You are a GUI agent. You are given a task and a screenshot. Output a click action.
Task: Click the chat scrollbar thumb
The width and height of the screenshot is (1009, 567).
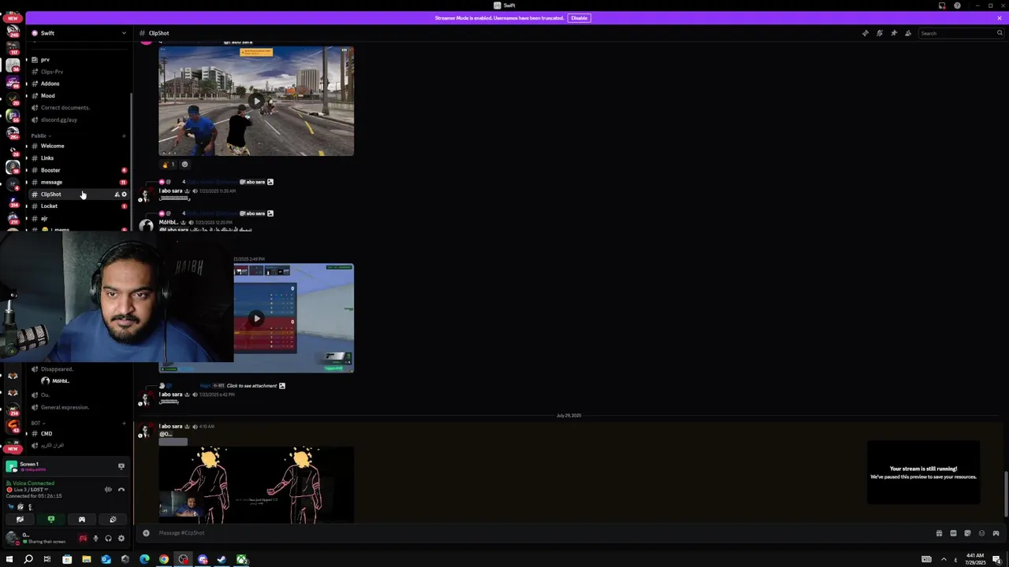[1006, 494]
